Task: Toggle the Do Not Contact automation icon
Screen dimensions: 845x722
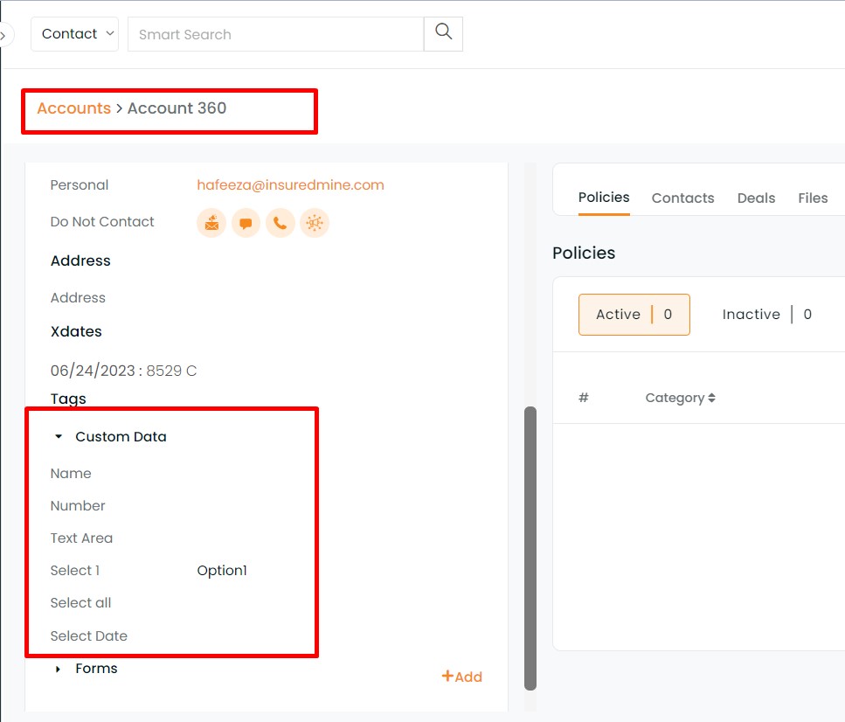Action: (x=315, y=223)
